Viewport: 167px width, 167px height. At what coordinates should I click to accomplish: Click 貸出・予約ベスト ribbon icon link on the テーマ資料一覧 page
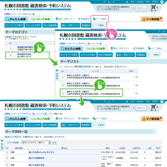pyautogui.click(x=65, y=119)
